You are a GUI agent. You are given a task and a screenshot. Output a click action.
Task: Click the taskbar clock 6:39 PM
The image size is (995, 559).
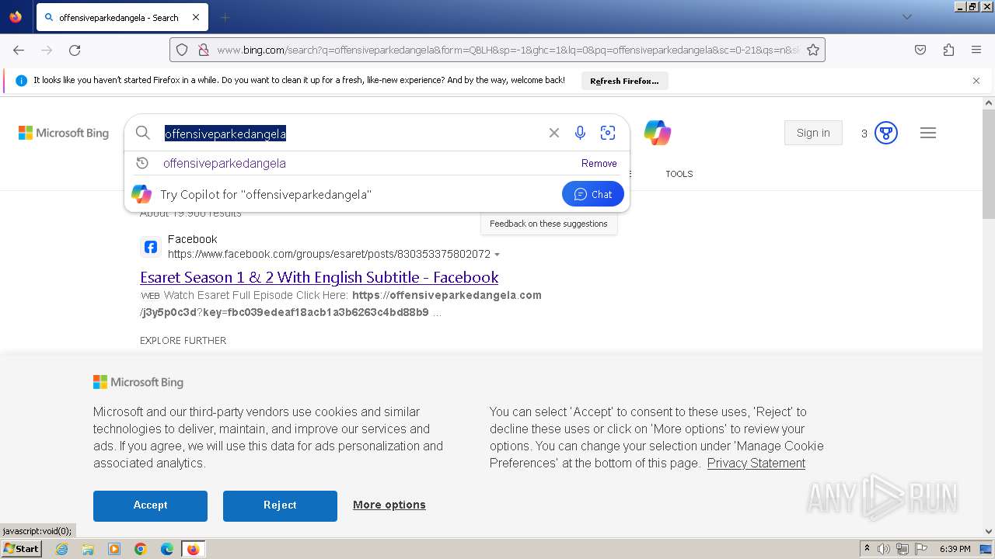[955, 549]
